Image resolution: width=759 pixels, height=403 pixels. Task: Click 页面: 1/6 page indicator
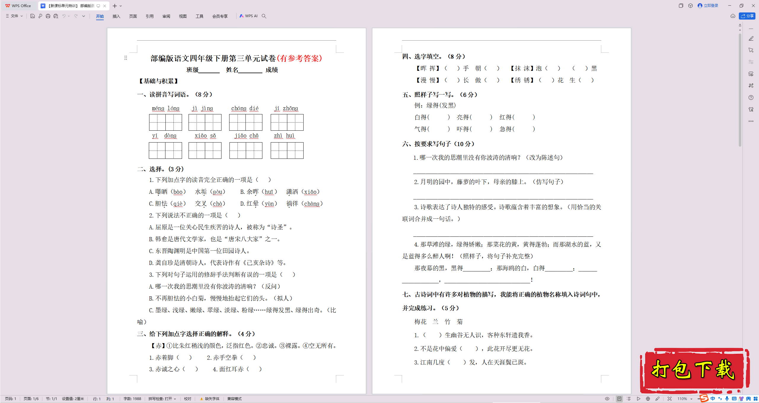click(31, 399)
